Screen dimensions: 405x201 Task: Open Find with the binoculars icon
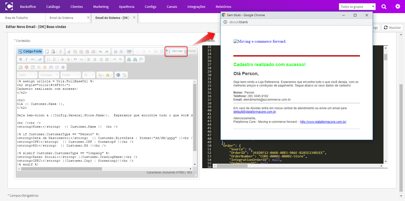click(x=115, y=51)
